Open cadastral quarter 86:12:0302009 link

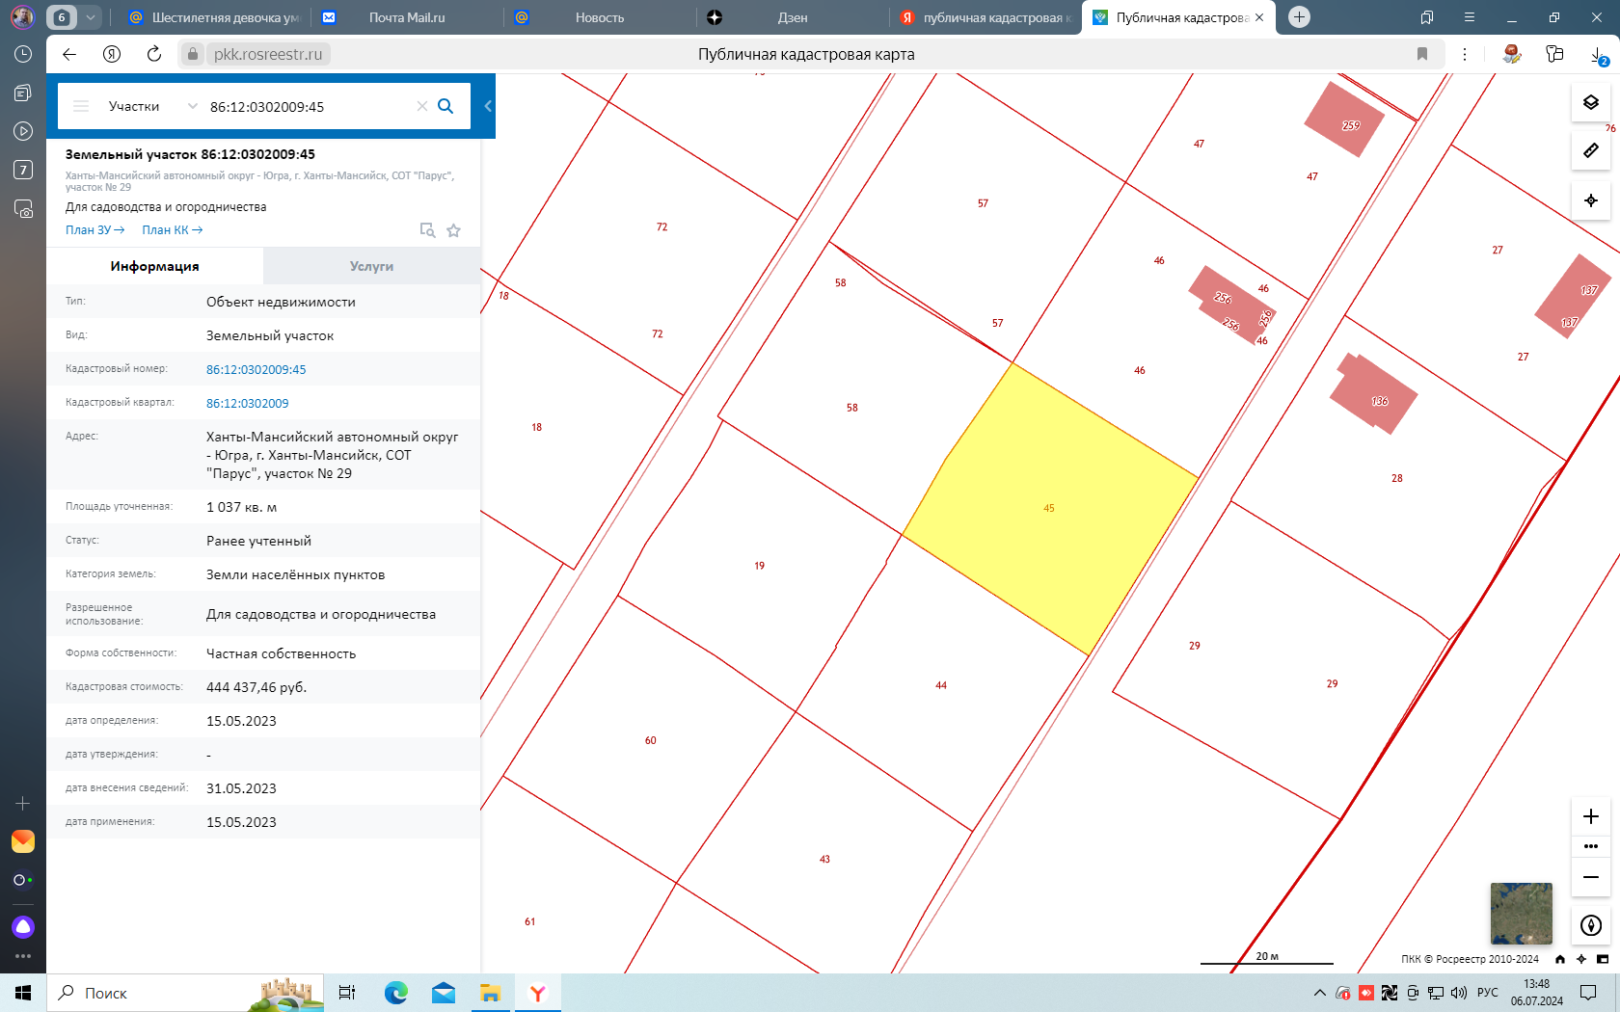[247, 404]
